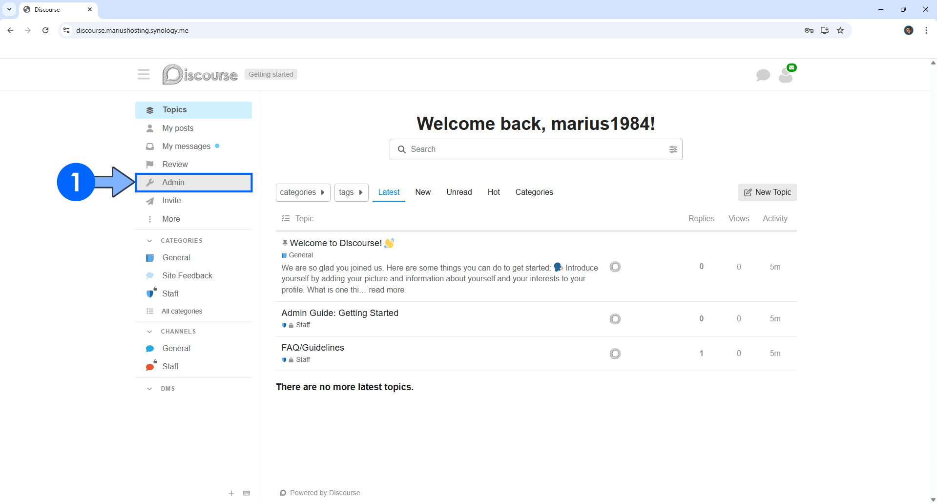Open Review in sidebar
Image resolution: width=937 pixels, height=503 pixels.
point(193,164)
